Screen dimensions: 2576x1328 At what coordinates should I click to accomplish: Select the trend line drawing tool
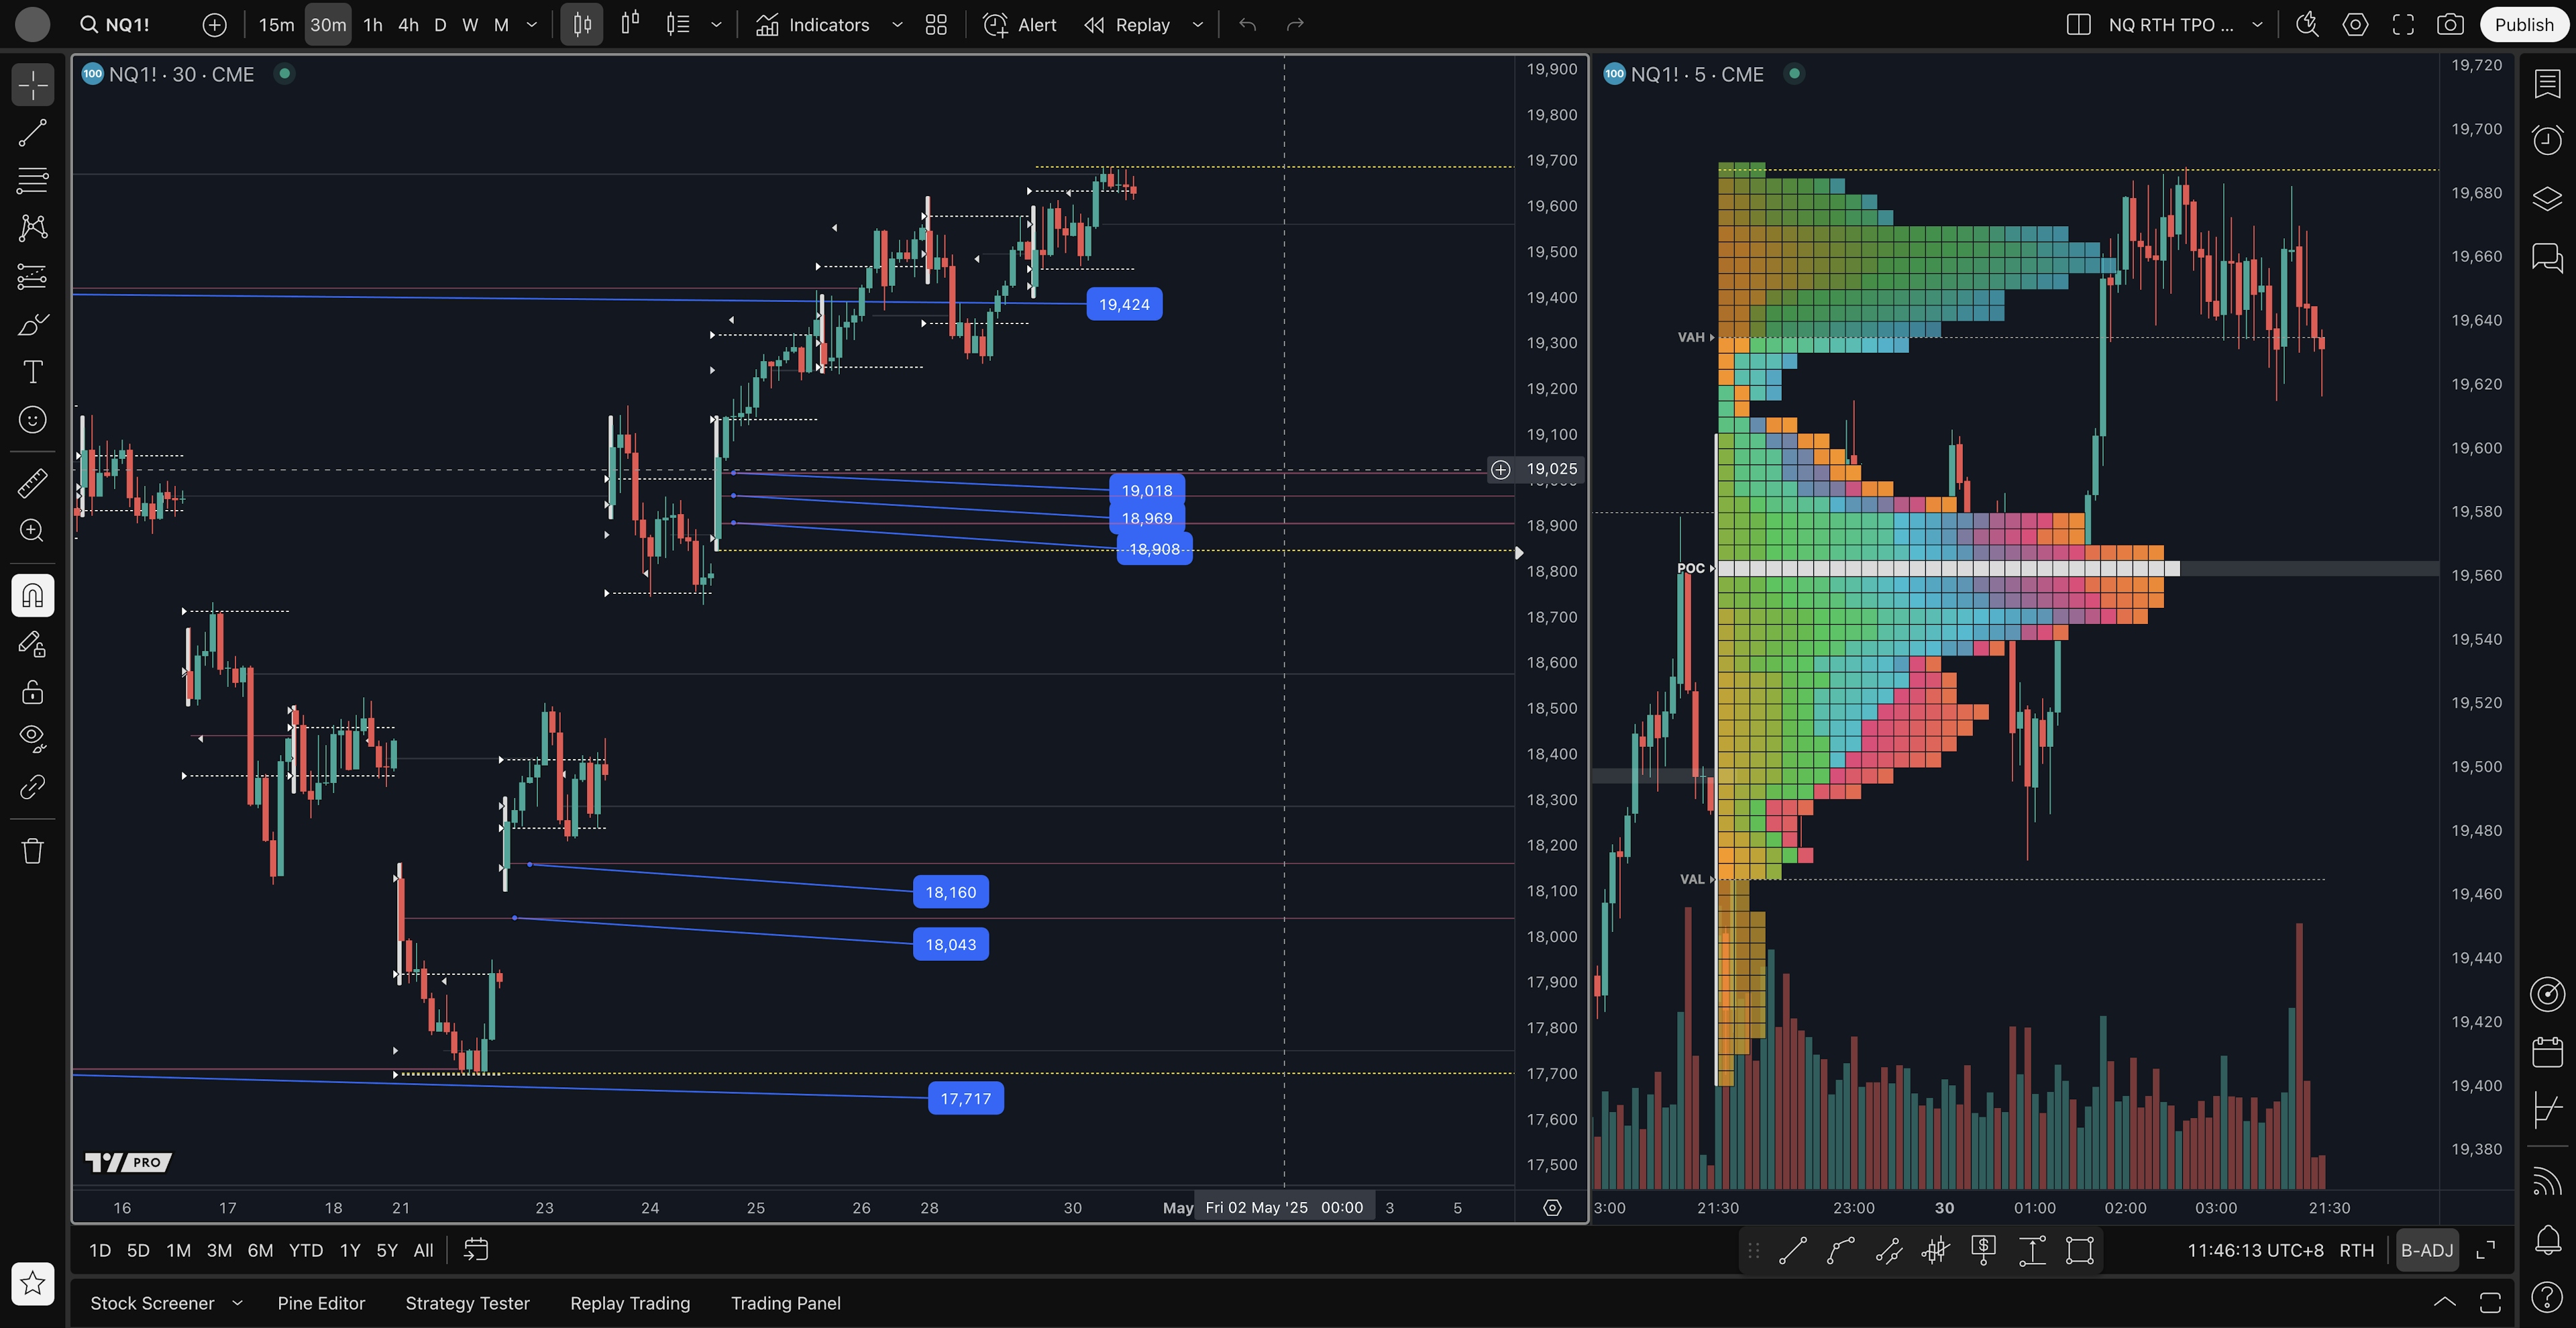[x=32, y=133]
